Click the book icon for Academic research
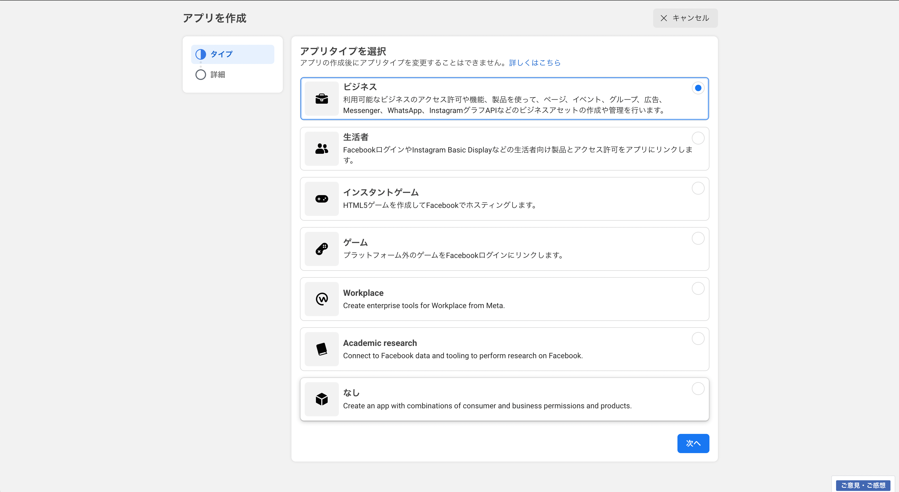The width and height of the screenshot is (899, 492). tap(322, 349)
